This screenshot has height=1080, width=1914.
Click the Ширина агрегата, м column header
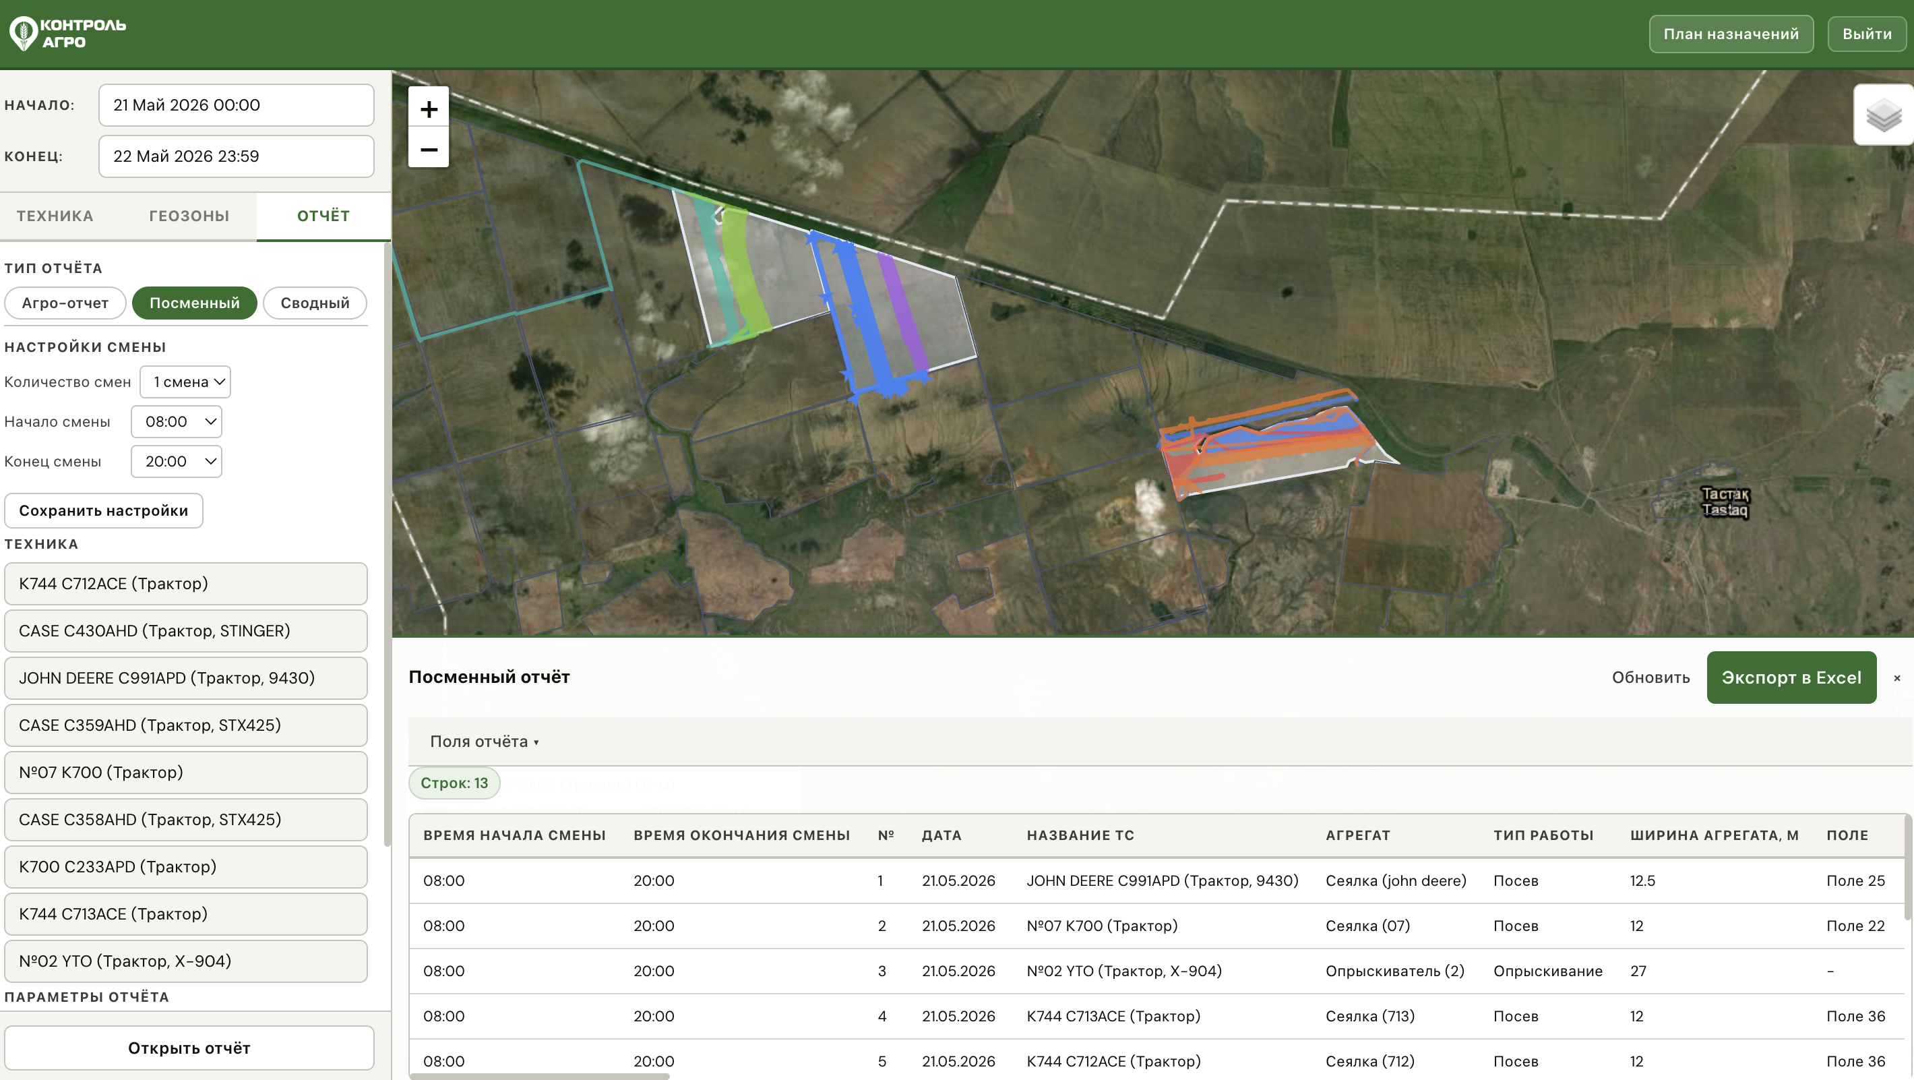(x=1714, y=835)
